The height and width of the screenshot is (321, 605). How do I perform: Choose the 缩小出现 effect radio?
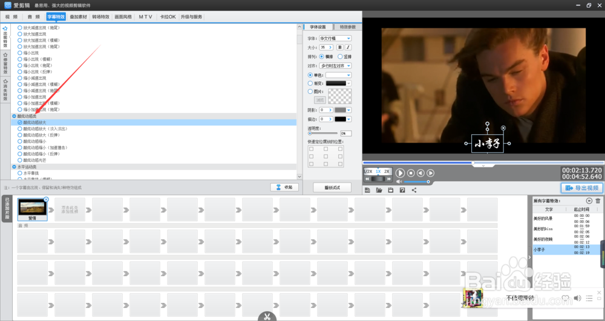pos(20,53)
